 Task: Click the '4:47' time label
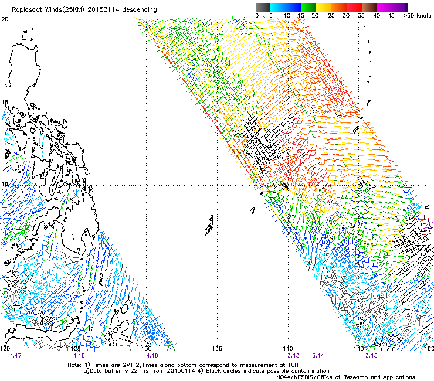[15, 356]
